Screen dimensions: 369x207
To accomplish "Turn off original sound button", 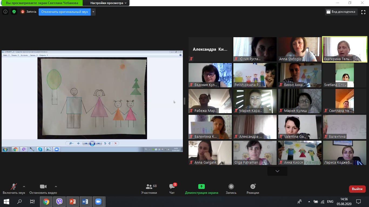I will pyautogui.click(x=65, y=12).
